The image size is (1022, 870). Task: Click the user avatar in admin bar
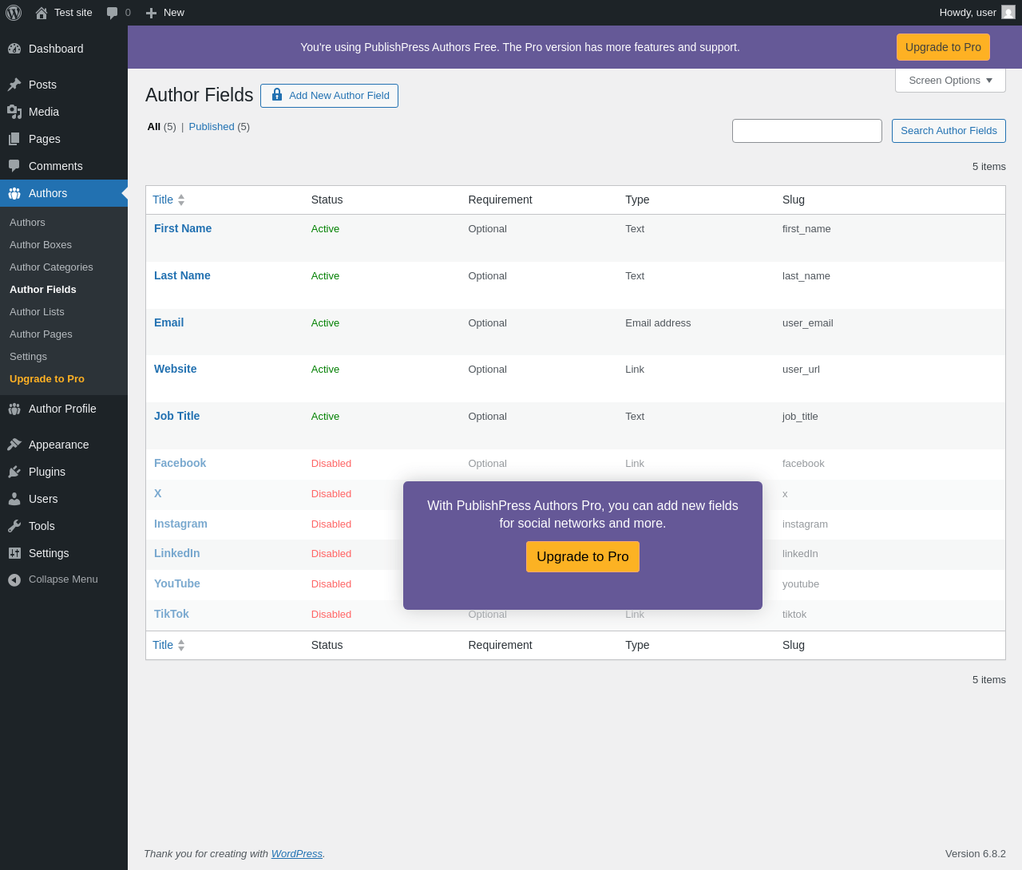1008,12
